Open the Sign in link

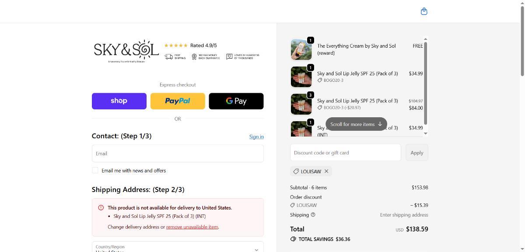click(x=256, y=136)
